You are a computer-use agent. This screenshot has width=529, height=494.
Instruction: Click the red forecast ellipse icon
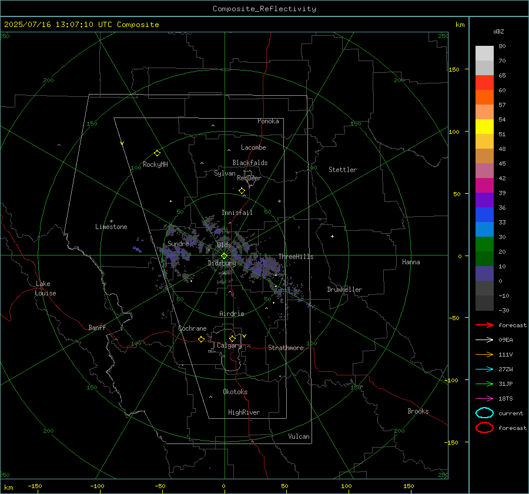pyautogui.click(x=484, y=428)
